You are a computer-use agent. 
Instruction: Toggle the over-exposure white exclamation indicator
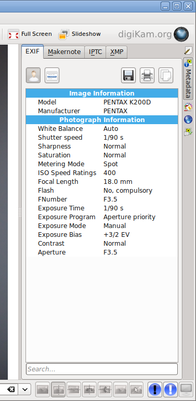click(x=171, y=390)
